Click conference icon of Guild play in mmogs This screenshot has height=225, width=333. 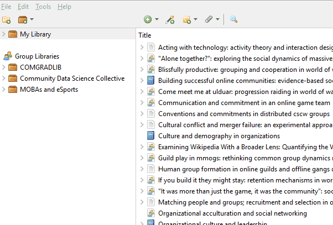(151, 158)
